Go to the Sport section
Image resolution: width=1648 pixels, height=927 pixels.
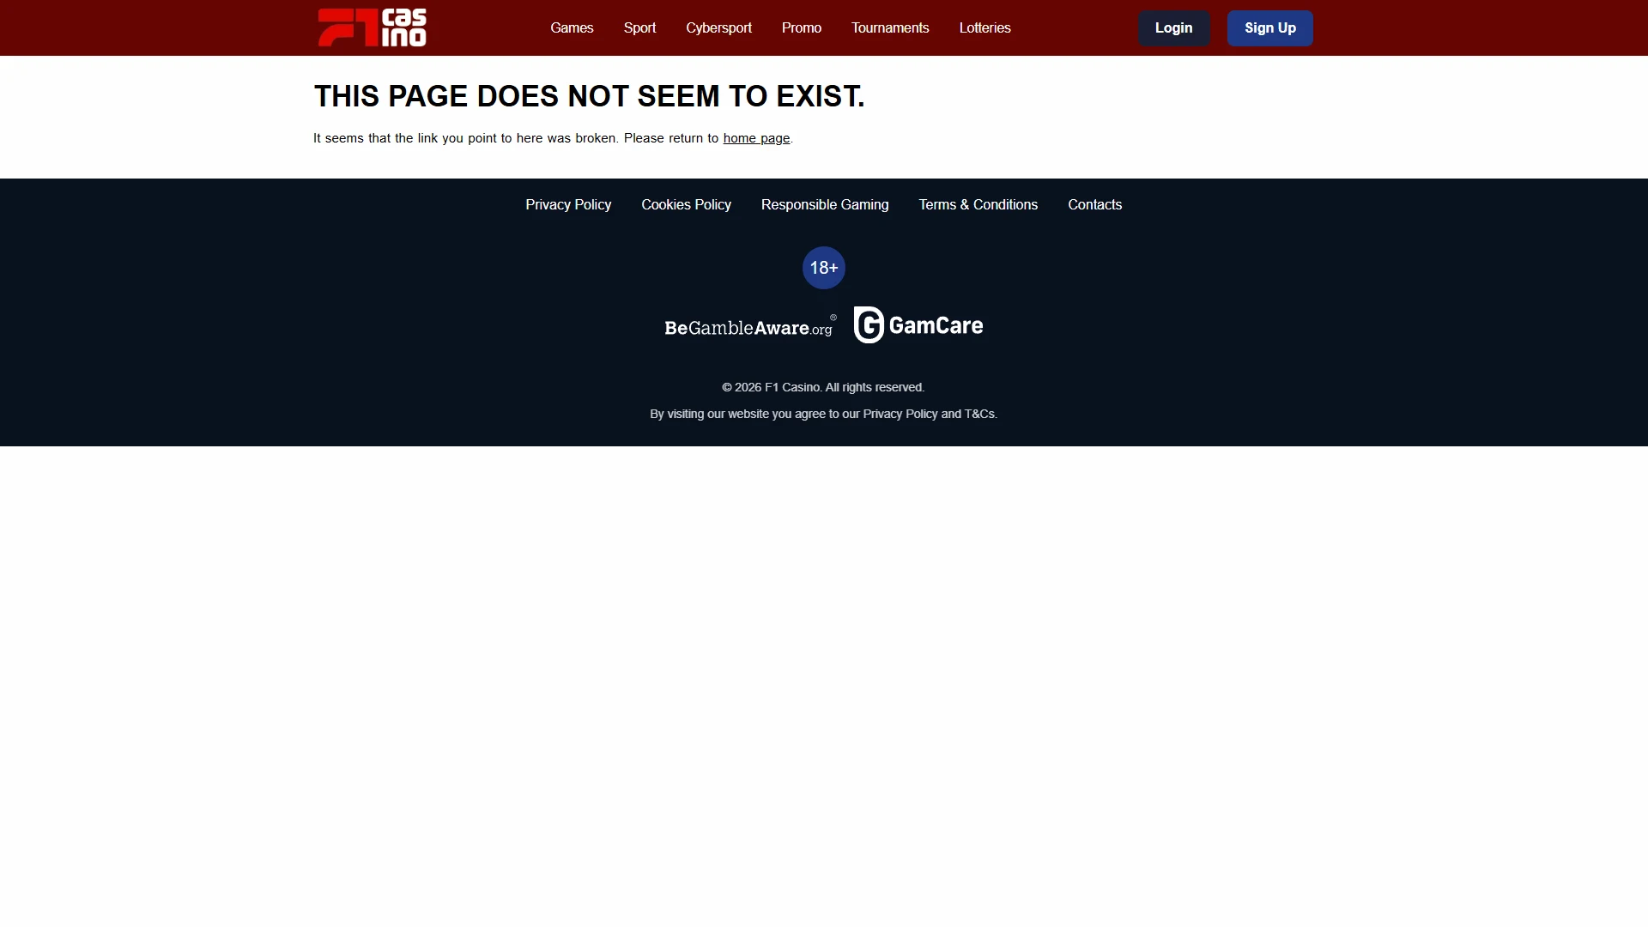tap(639, 27)
